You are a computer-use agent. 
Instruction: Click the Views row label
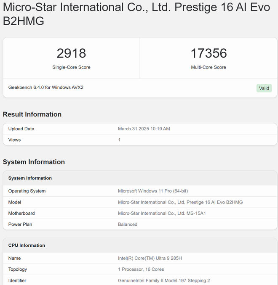[14, 140]
